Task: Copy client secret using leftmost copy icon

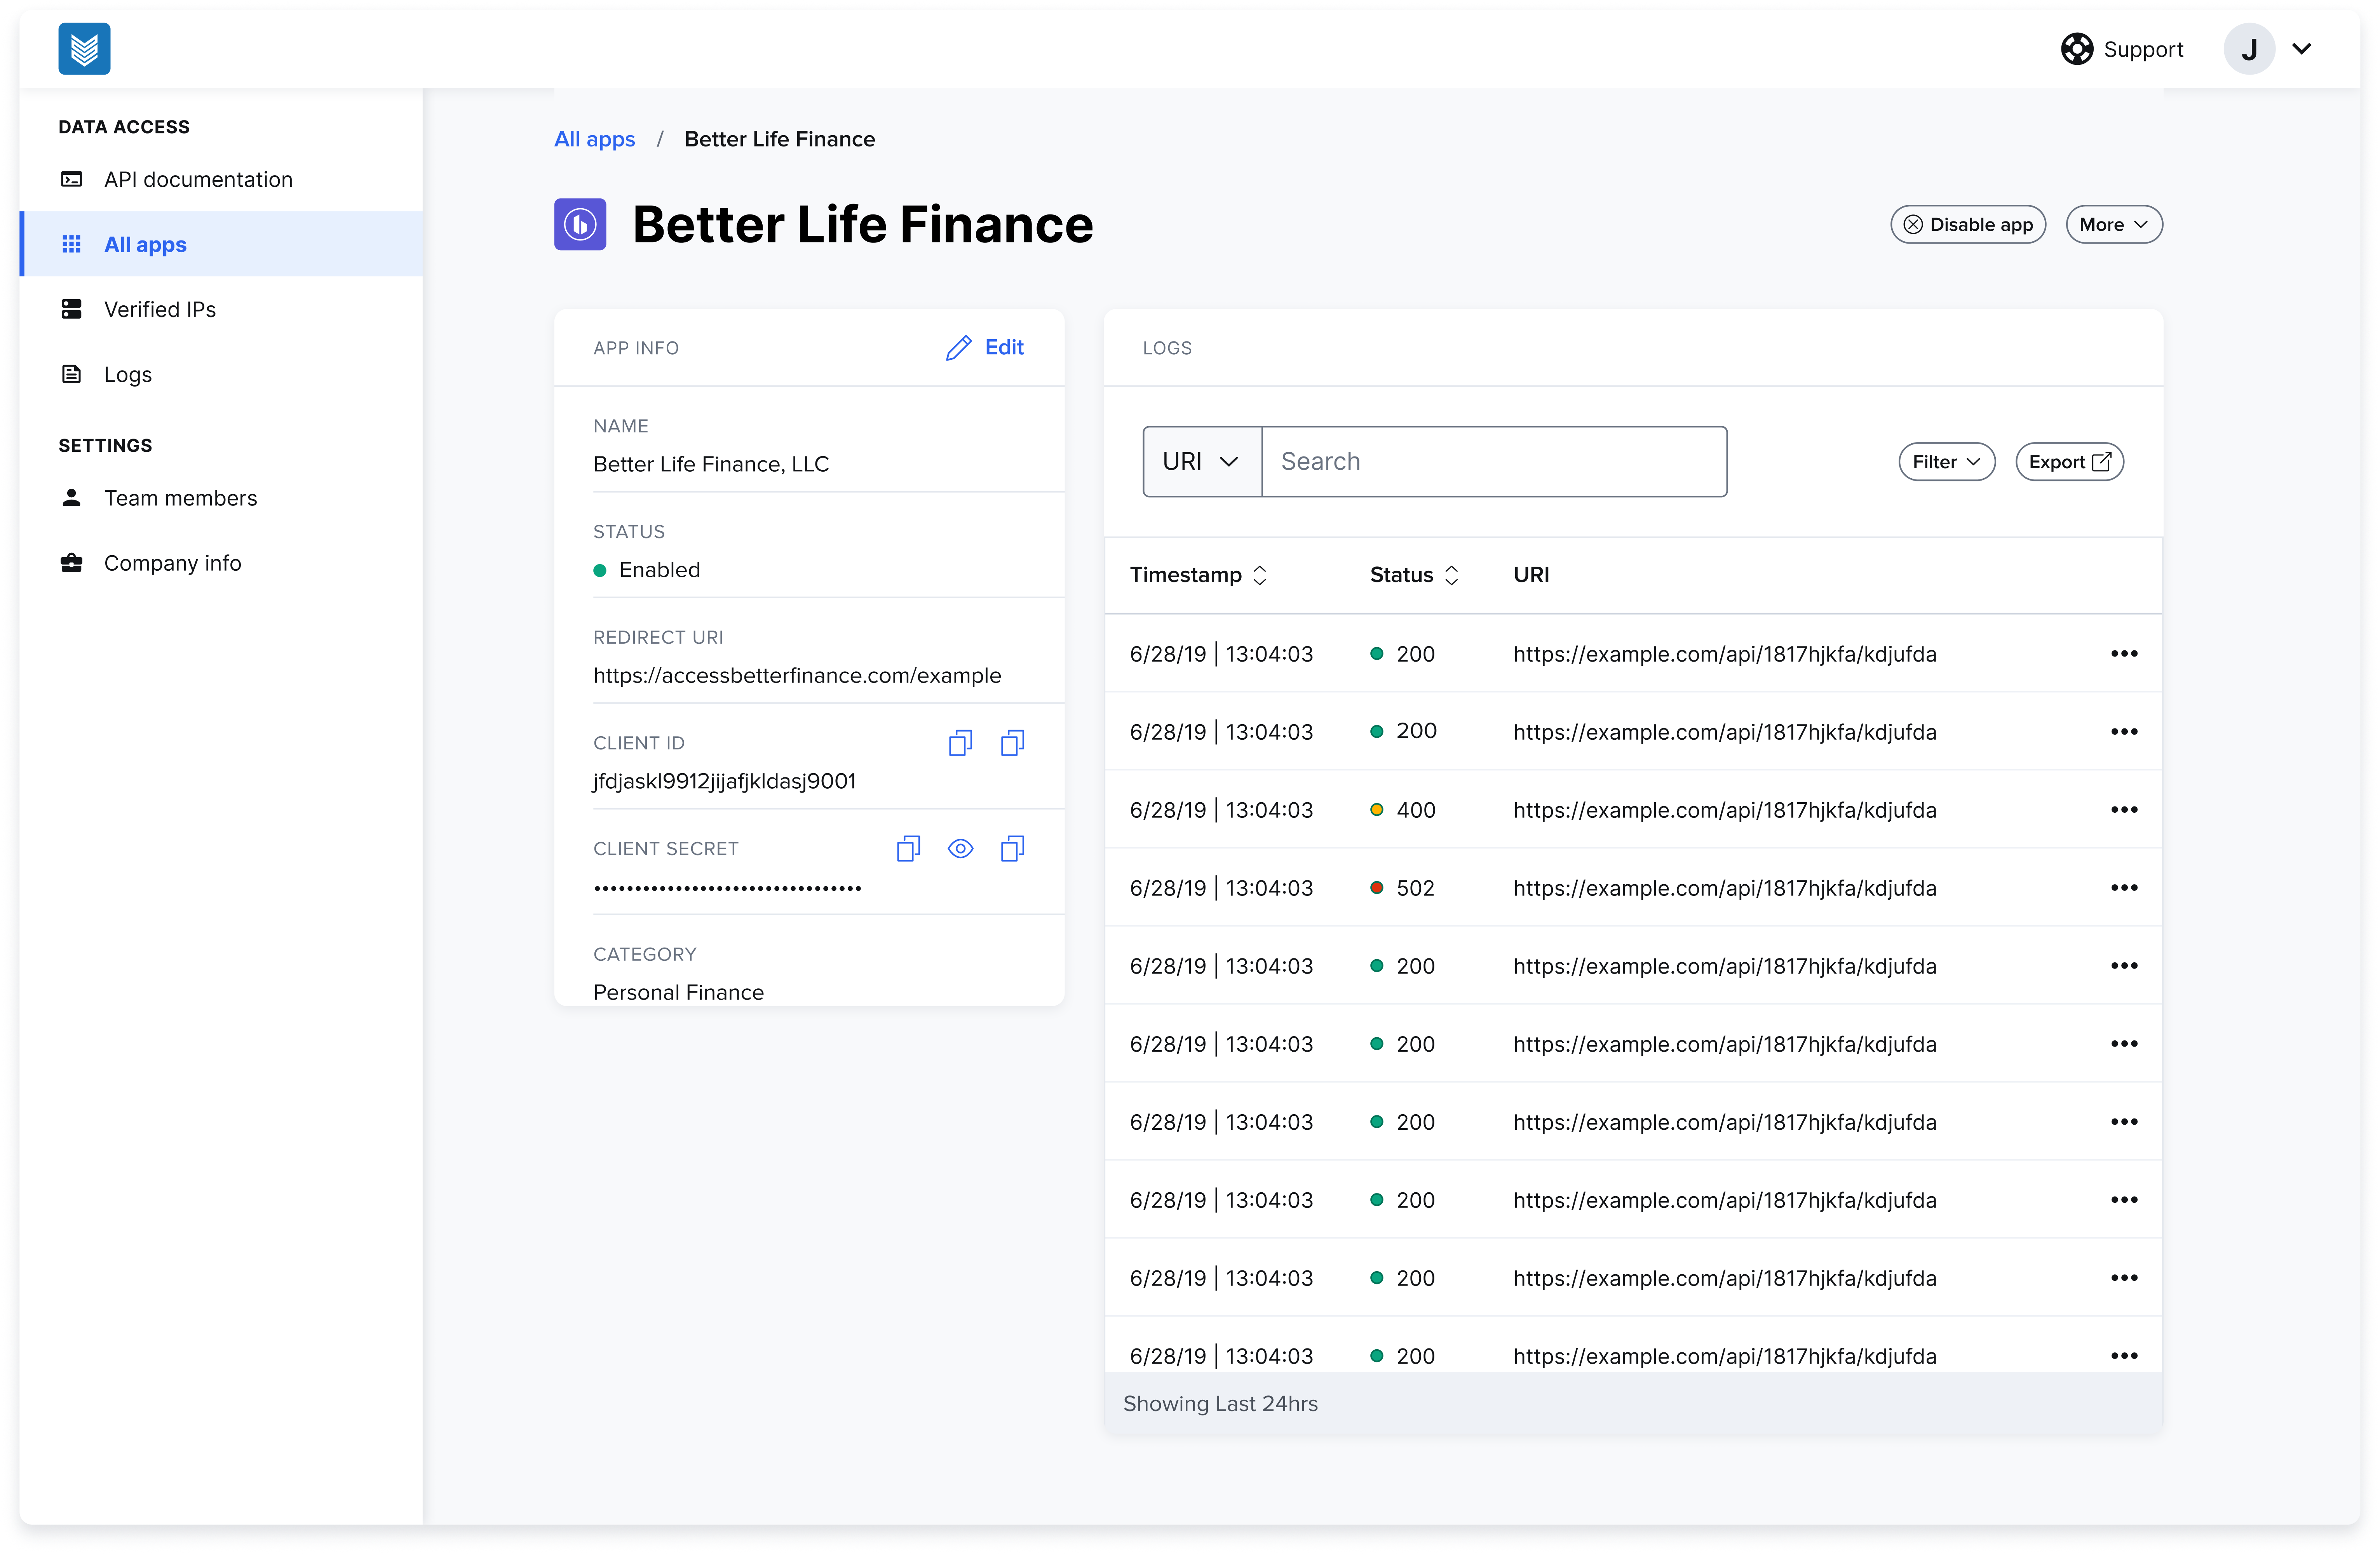Action: [908, 848]
